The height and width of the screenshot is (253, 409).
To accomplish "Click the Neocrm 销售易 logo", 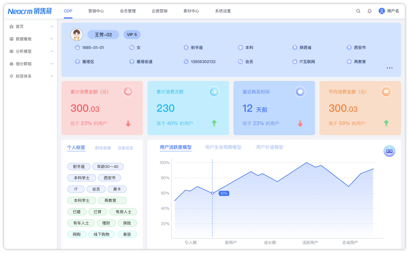I will (30, 11).
